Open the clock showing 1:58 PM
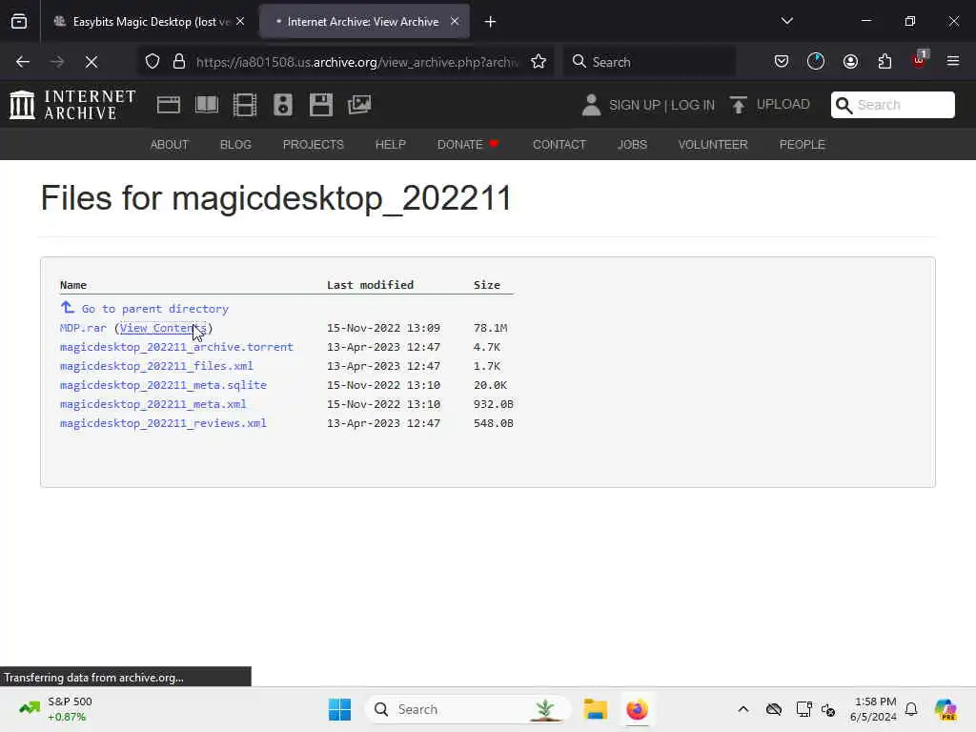This screenshot has height=732, width=976. click(873, 709)
